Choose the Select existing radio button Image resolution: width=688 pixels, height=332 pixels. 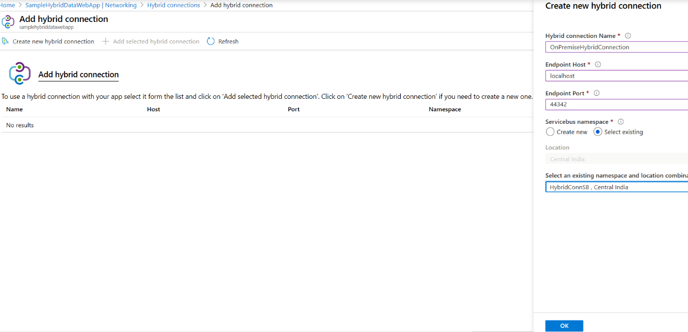598,132
